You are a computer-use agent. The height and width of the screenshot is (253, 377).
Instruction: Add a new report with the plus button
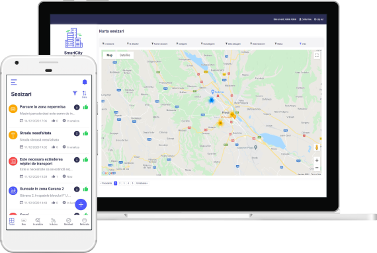point(81,205)
